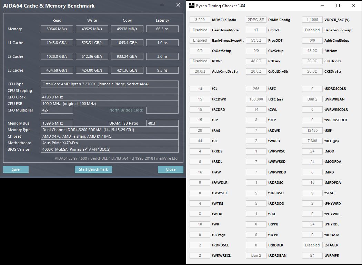The image size is (362, 265).
Task: Click the GearDownMode Disabled field
Action: coord(200,30)
